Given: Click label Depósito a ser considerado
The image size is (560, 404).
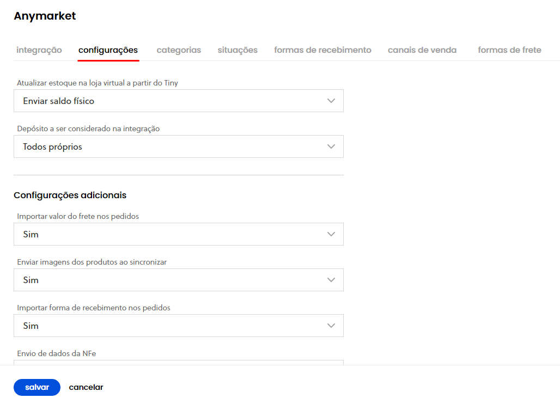Looking at the screenshot, I should [88, 128].
